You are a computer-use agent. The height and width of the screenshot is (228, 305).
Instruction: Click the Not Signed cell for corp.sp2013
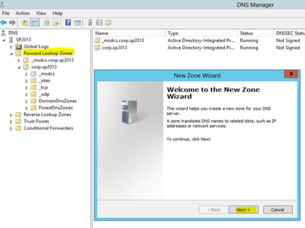288,48
